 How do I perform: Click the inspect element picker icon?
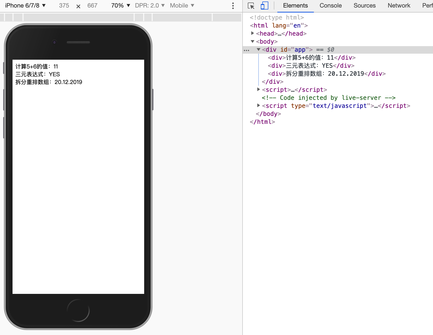click(x=251, y=6)
